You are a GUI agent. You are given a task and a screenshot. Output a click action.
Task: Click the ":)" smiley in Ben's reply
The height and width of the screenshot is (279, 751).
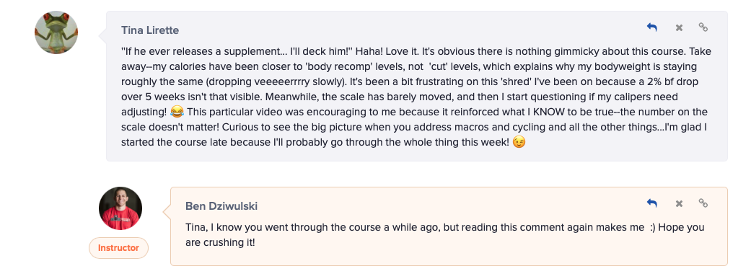pyautogui.click(x=652, y=227)
